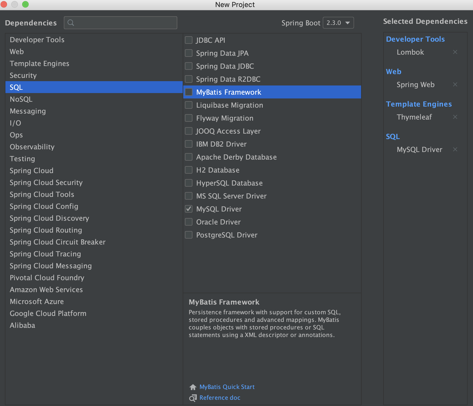473x406 pixels.
Task: Select Lombok in Selected Dependencies
Action: click(410, 52)
